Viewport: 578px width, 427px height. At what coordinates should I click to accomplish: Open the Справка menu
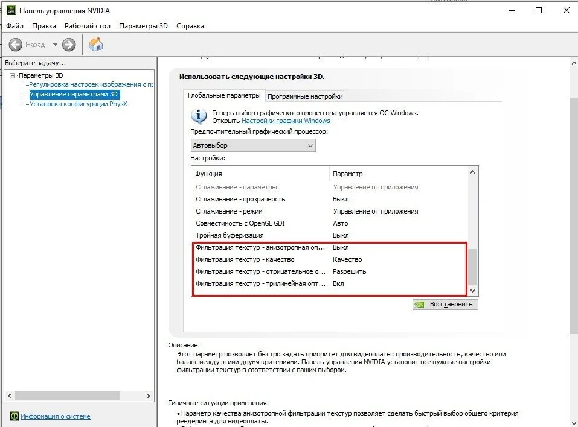click(190, 26)
